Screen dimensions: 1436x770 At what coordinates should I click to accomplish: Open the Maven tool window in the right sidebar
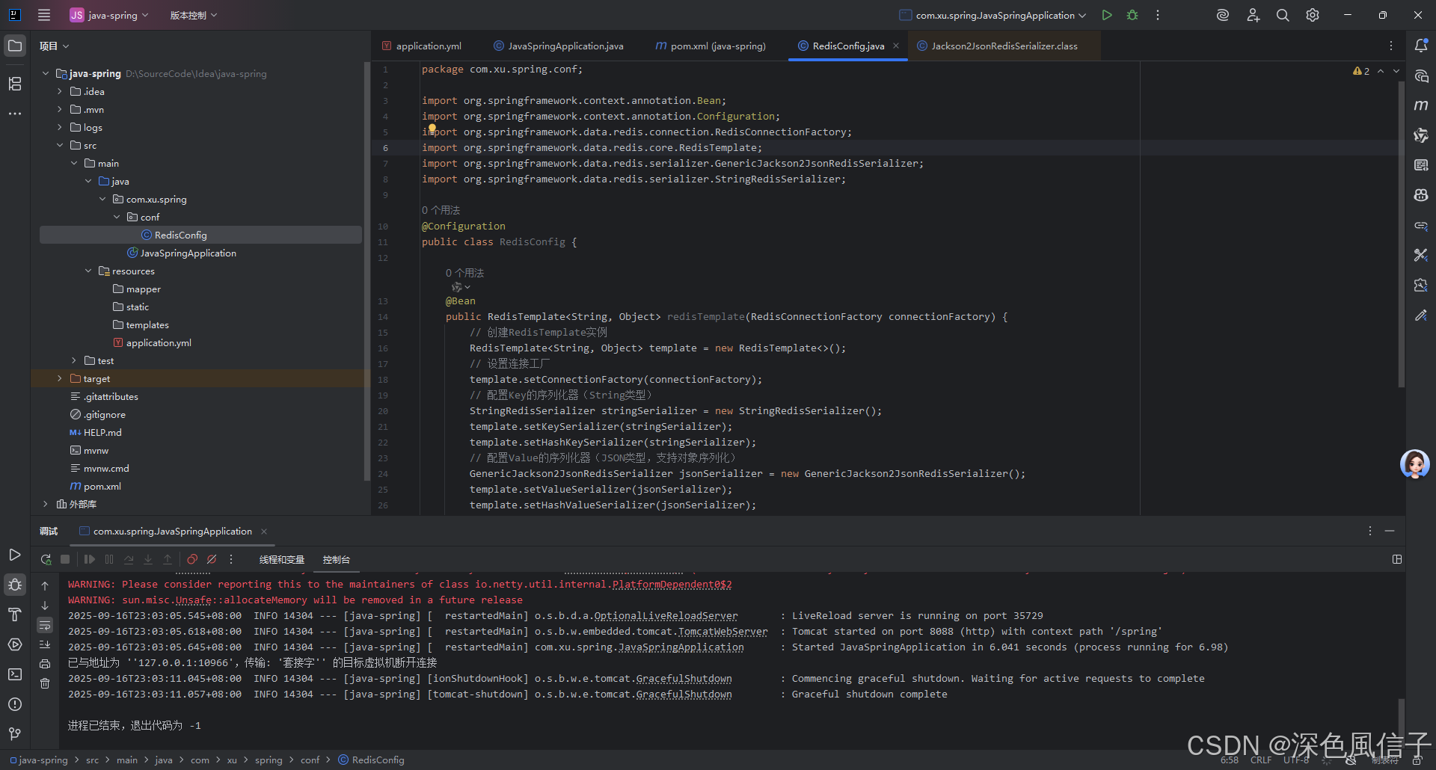coord(1421,105)
